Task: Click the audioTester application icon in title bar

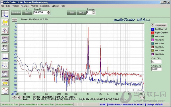Action: pos(2,2)
